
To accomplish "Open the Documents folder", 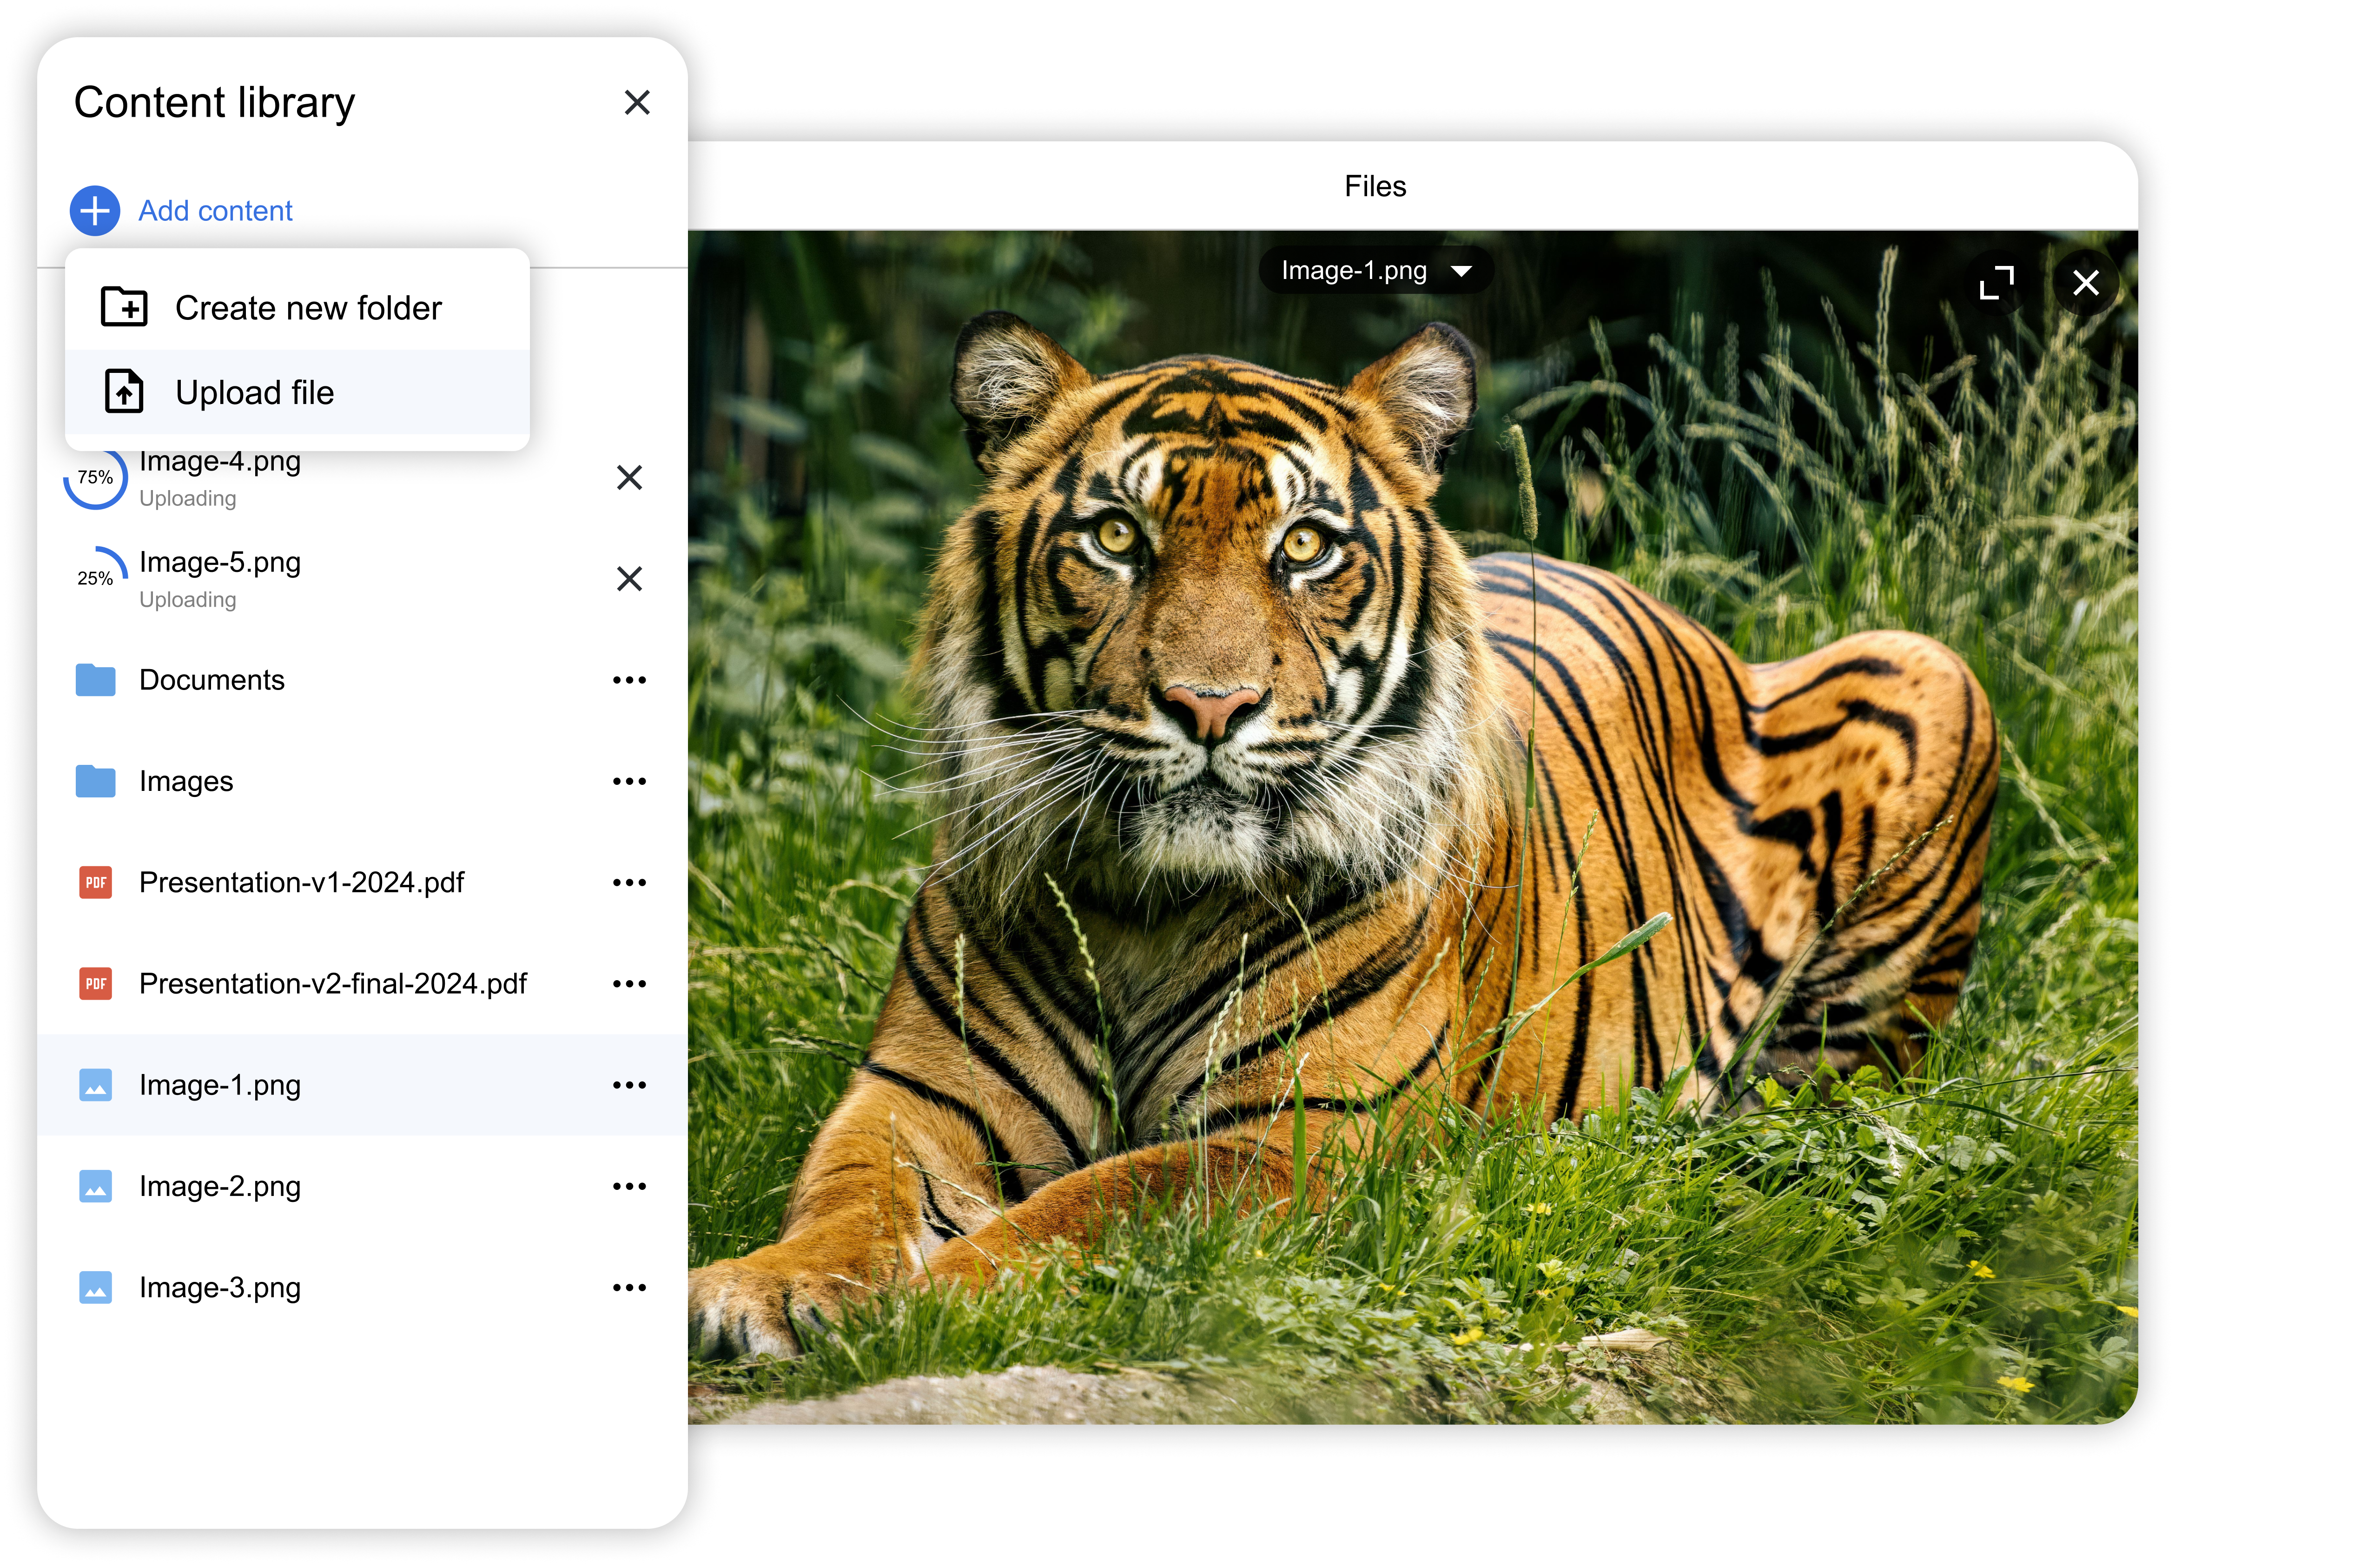I will click(211, 680).
